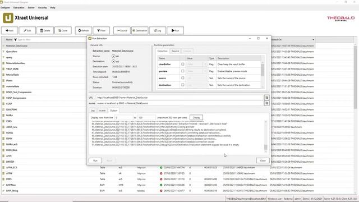Click the Source toolbar button
Image resolution: width=359 pixels, height=202 pixels.
(x=122, y=30)
